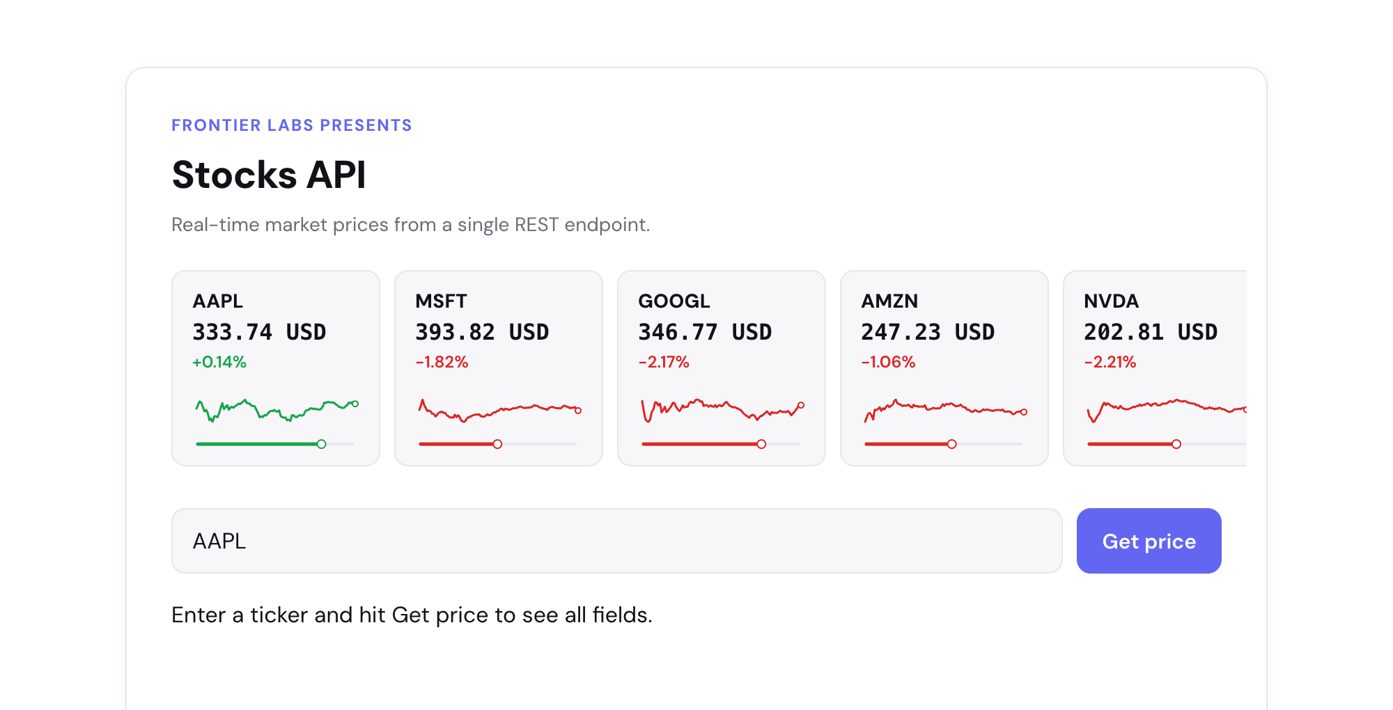Click the GOOGL sparkline chart
This screenshot has width=1393, height=710.
point(722,411)
